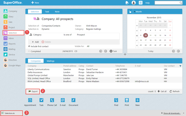The image size is (186, 116).
Task: Close the downloads bar
Action: [184, 113]
